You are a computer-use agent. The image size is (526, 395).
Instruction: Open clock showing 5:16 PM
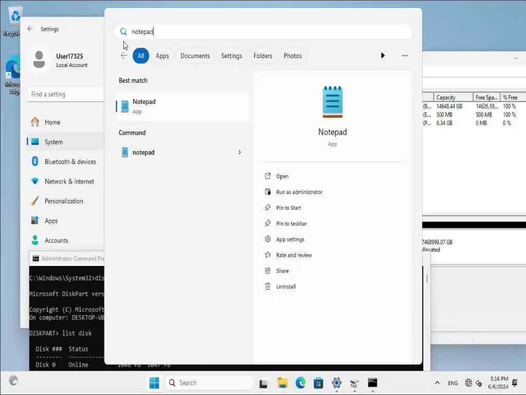(x=498, y=383)
